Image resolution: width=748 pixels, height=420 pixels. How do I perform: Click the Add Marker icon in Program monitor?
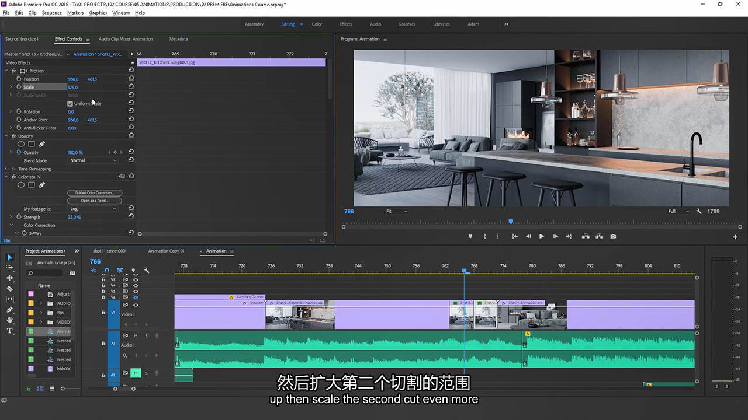(470, 236)
